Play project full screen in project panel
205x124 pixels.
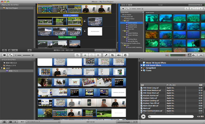point(11,50)
